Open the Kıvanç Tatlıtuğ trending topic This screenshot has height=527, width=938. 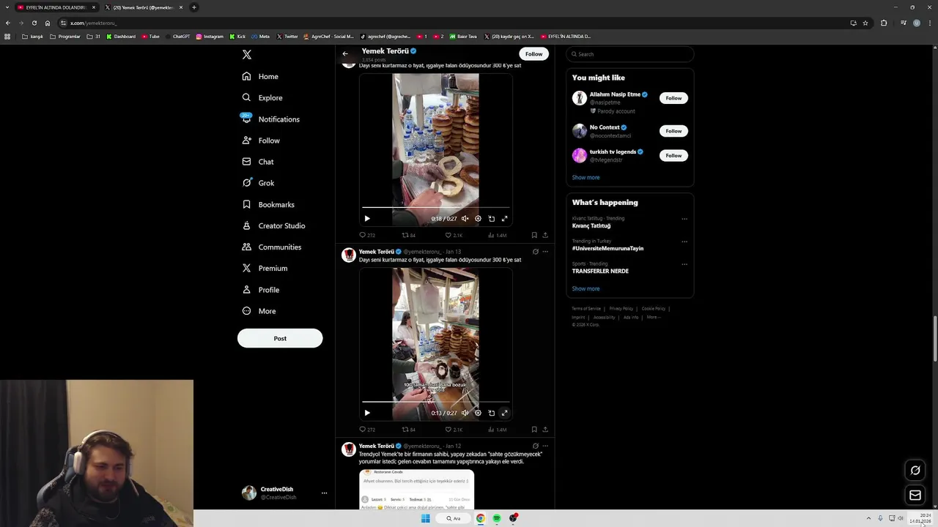pyautogui.click(x=591, y=225)
